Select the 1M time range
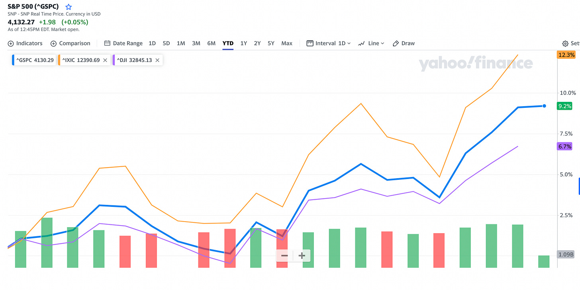The height and width of the screenshot is (290, 580). [x=181, y=43]
